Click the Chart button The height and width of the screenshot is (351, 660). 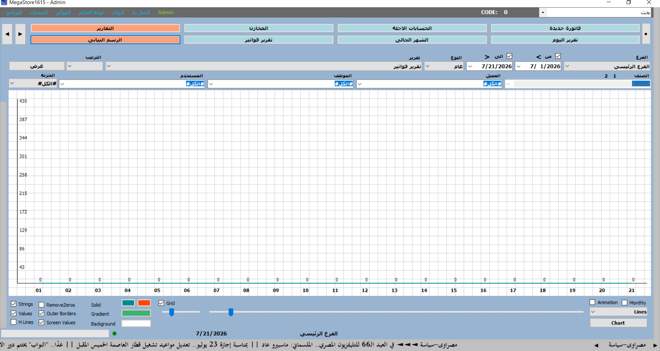618,323
